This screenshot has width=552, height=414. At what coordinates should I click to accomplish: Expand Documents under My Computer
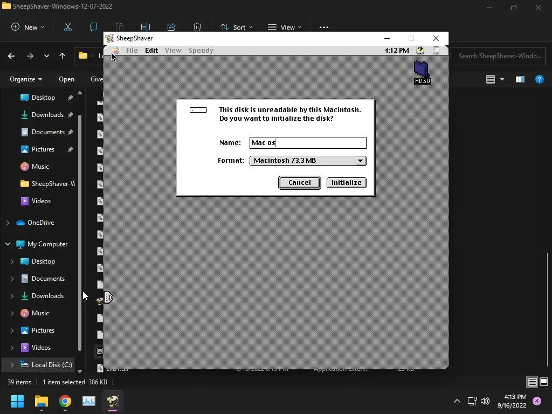[x=12, y=279]
